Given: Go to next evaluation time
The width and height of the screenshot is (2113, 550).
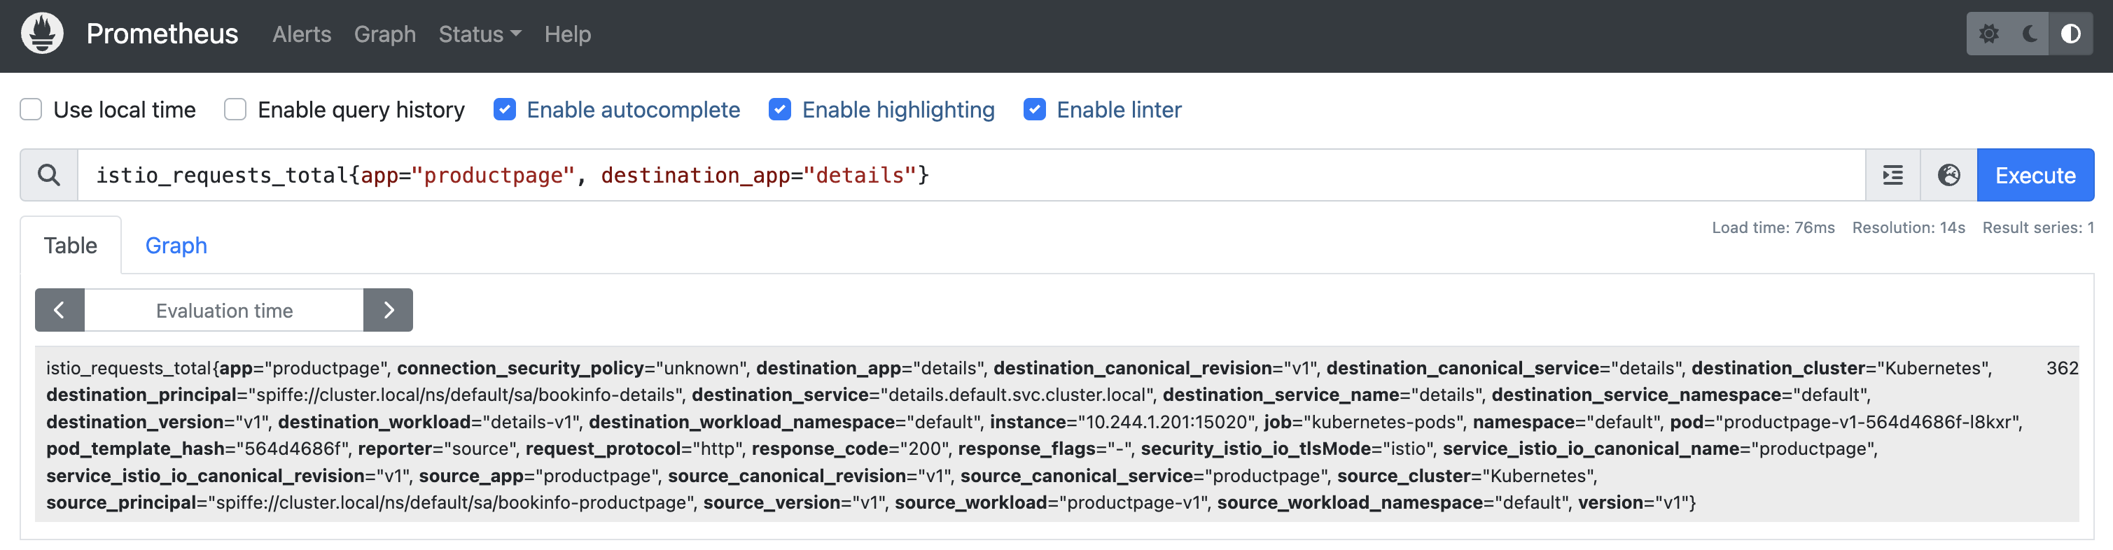Looking at the screenshot, I should 388,310.
